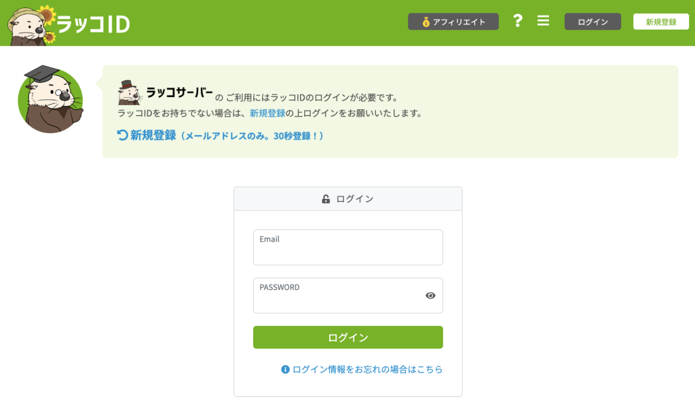Viewport: 695px width, 412px height.
Task: Open the アフィリエイト page
Action: [x=453, y=21]
